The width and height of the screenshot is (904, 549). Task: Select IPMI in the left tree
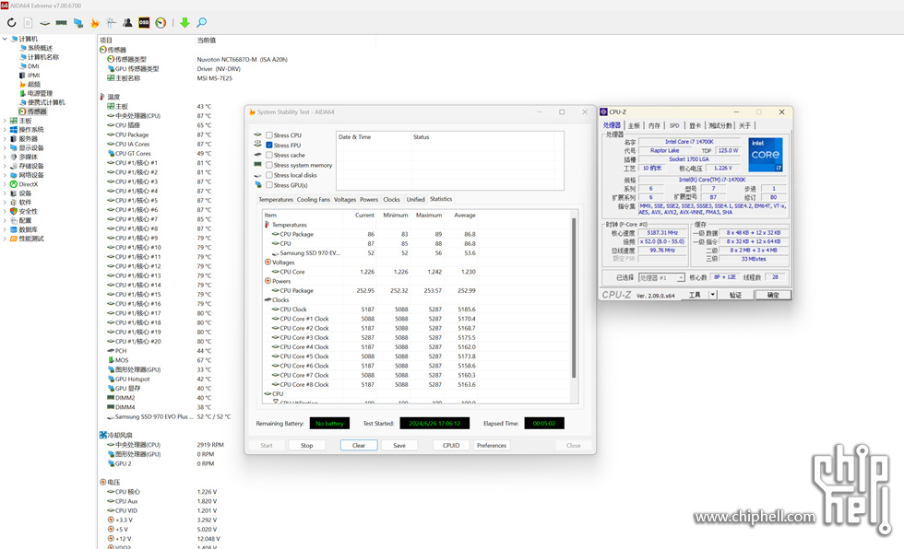(33, 76)
